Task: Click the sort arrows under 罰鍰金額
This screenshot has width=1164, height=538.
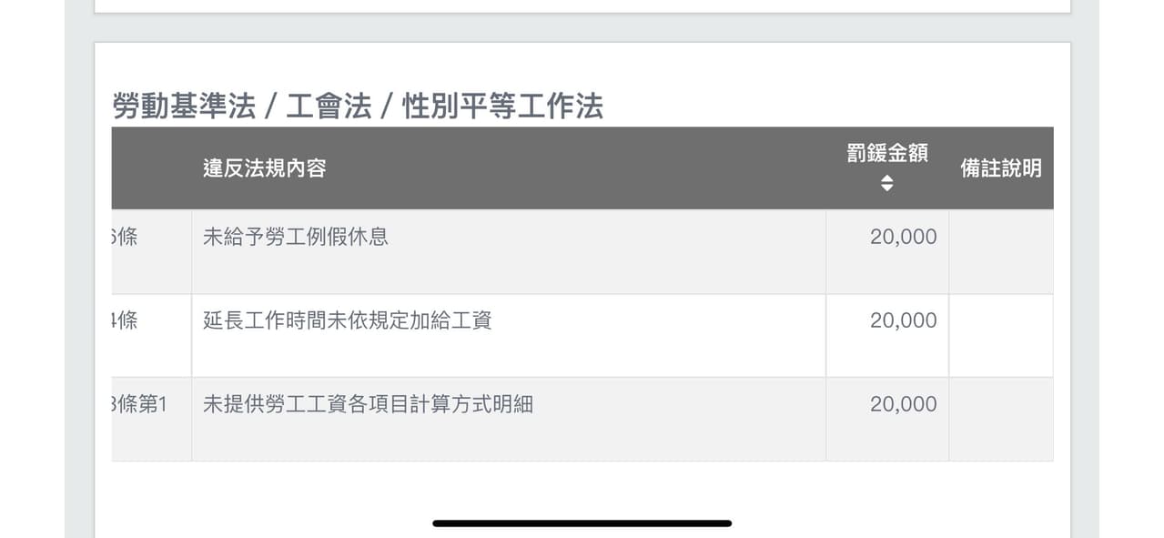Action: (886, 183)
